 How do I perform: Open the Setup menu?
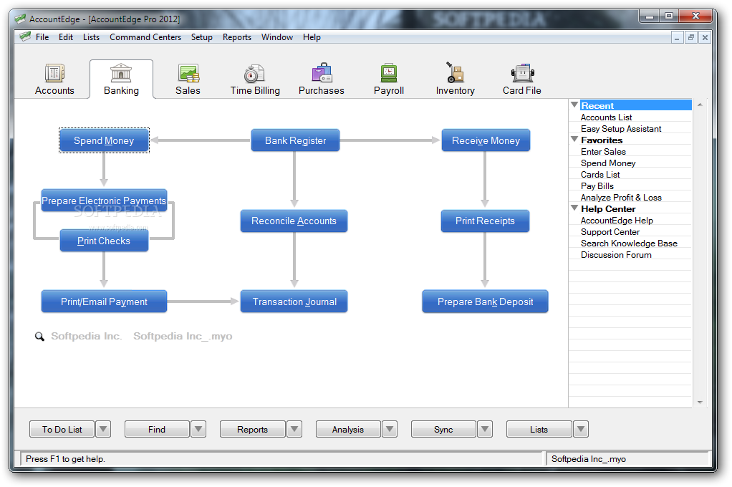tap(202, 37)
